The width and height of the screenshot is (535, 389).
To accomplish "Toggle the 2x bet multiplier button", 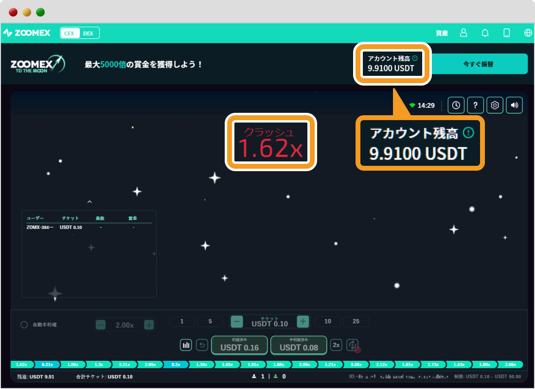I will tap(336, 345).
